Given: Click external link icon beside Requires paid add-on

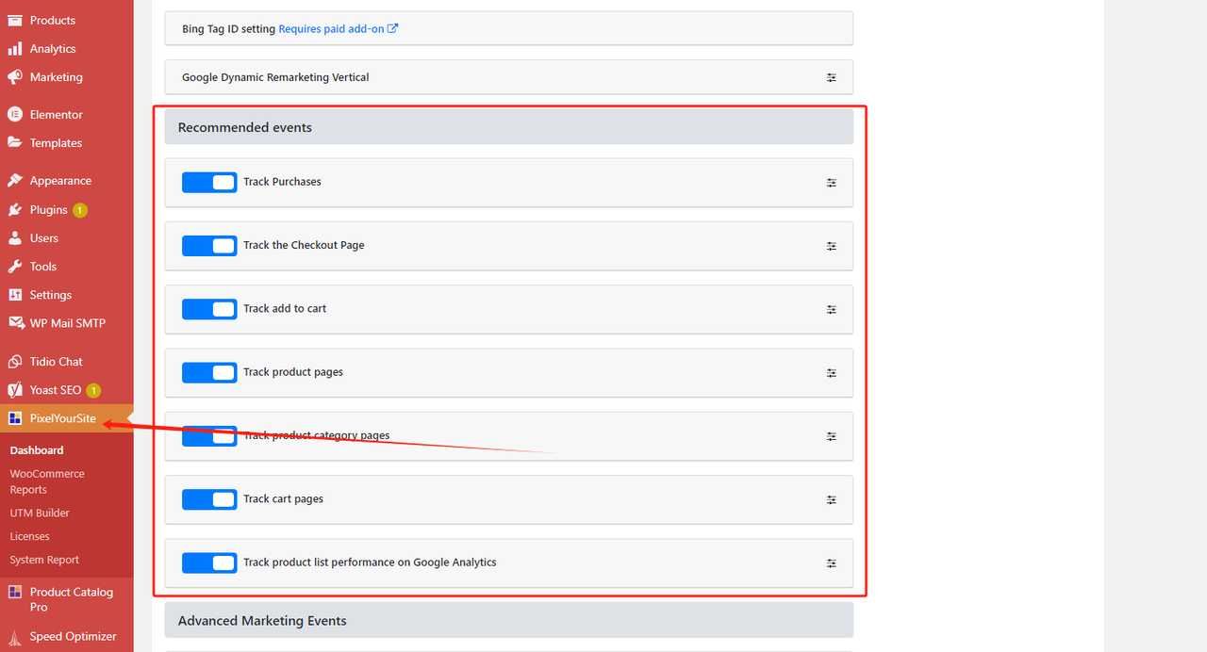Looking at the screenshot, I should click(x=393, y=28).
